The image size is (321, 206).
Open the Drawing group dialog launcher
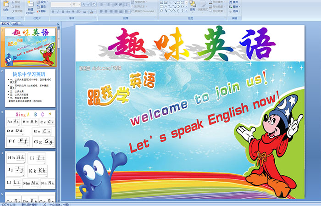(x=225, y=18)
